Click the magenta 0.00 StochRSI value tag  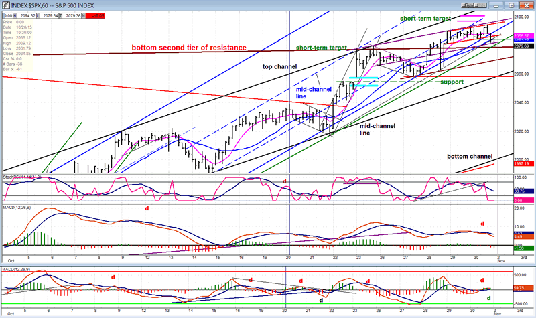tap(523, 200)
